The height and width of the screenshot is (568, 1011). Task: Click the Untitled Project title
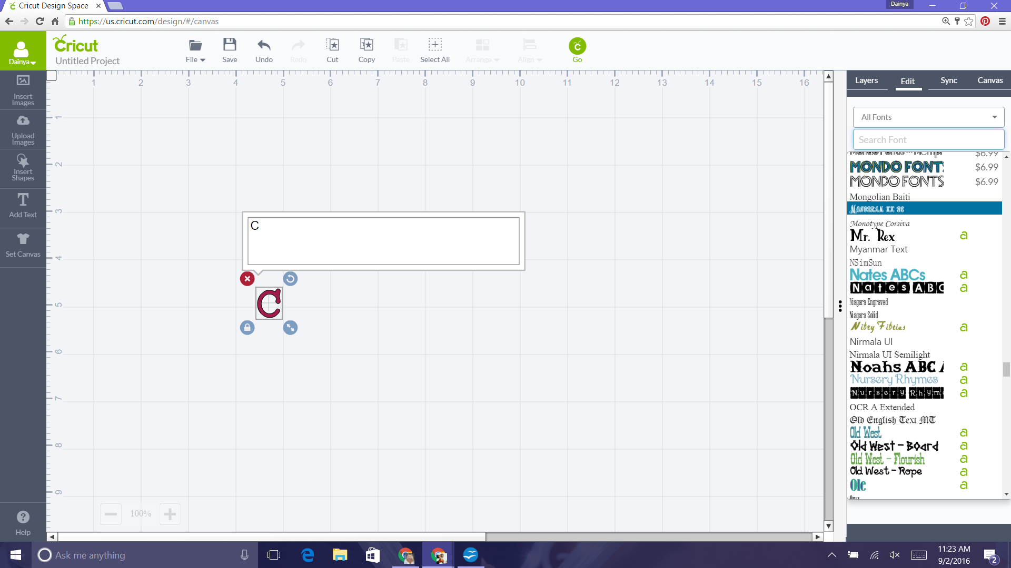(87, 61)
